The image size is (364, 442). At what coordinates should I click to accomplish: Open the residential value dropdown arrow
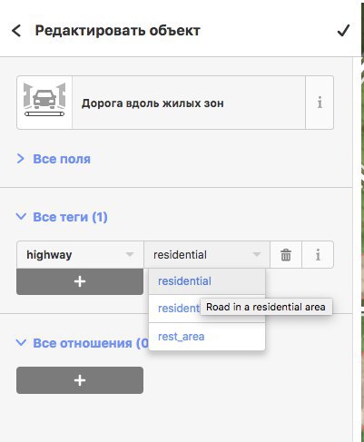pos(257,254)
